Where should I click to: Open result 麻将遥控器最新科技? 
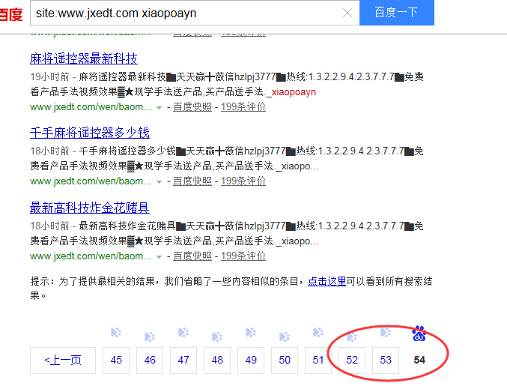click(x=83, y=58)
